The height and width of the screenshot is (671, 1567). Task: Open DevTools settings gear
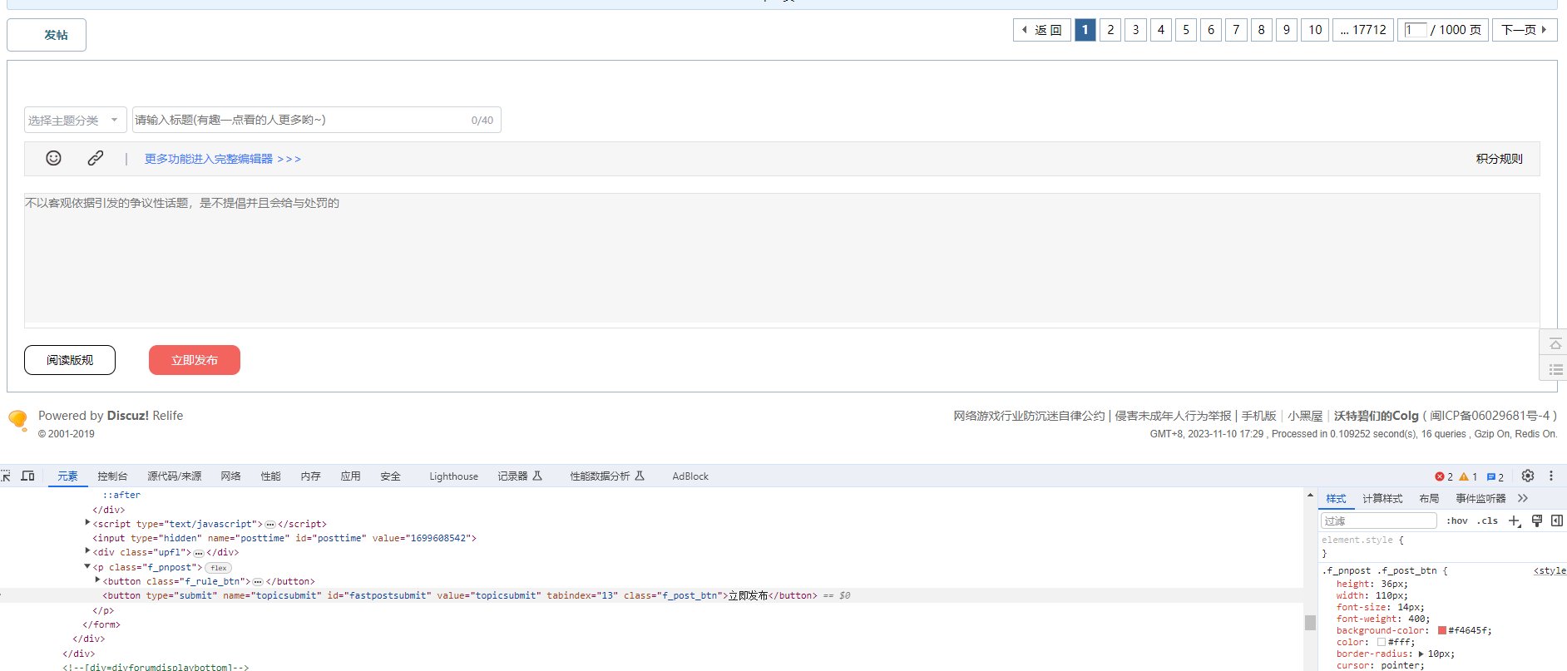[x=1528, y=476]
